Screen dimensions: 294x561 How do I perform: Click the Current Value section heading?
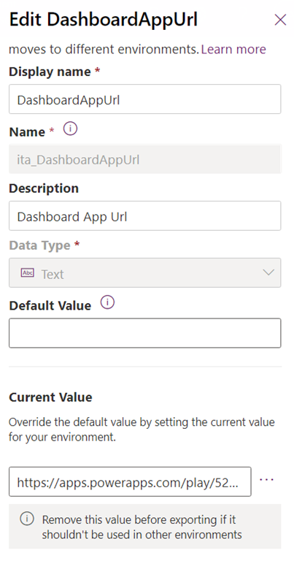pyautogui.click(x=50, y=397)
